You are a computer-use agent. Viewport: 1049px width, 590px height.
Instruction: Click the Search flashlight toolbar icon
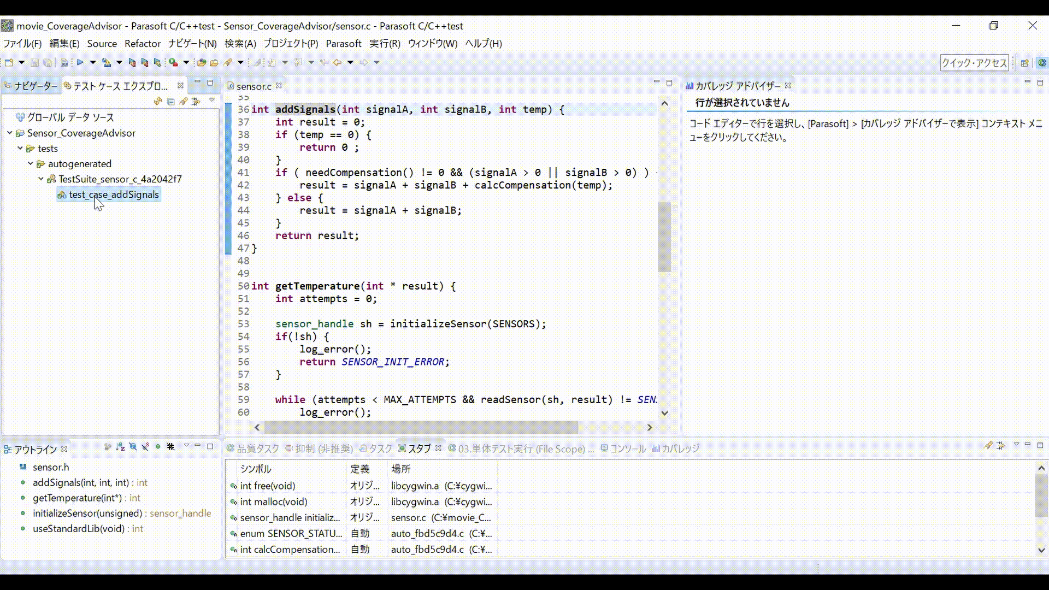point(228,63)
